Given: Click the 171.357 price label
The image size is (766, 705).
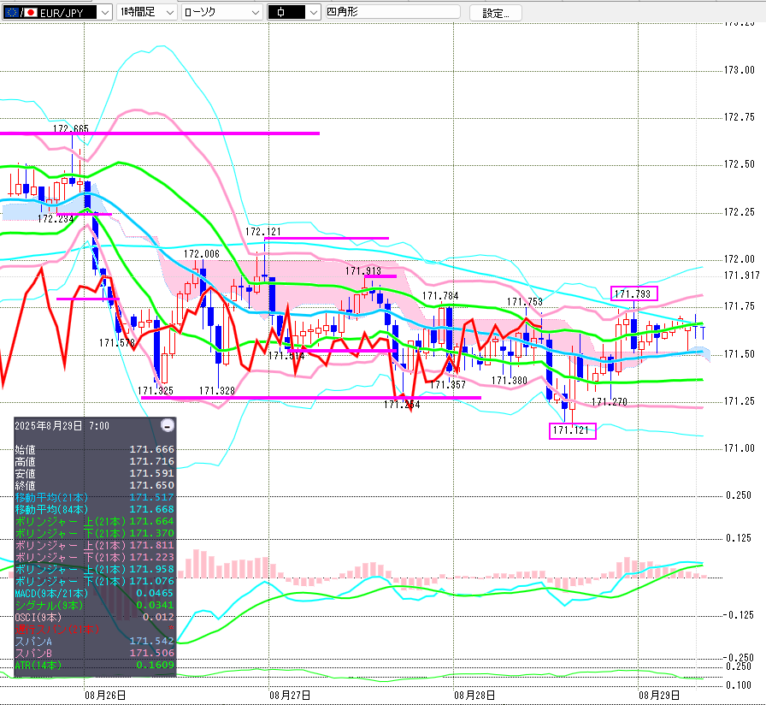Looking at the screenshot, I should 448,385.
